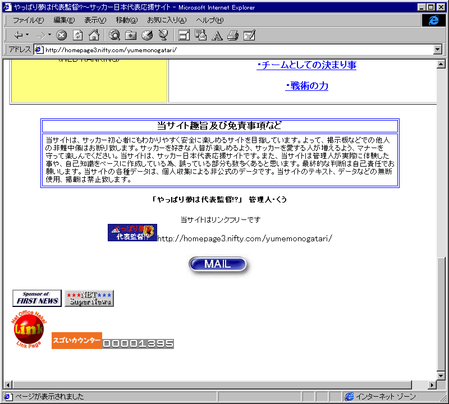
Task: Click the インターネット ゾーン status text
Action: click(386, 396)
